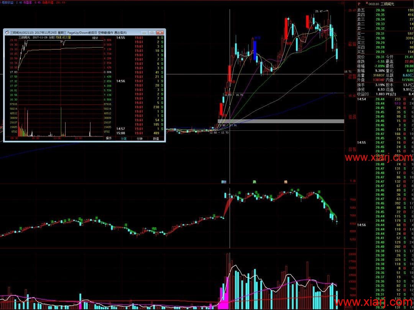This screenshot has width=414, height=310.
Task: Select the 买五 row price 20.26
Action: 380,51
